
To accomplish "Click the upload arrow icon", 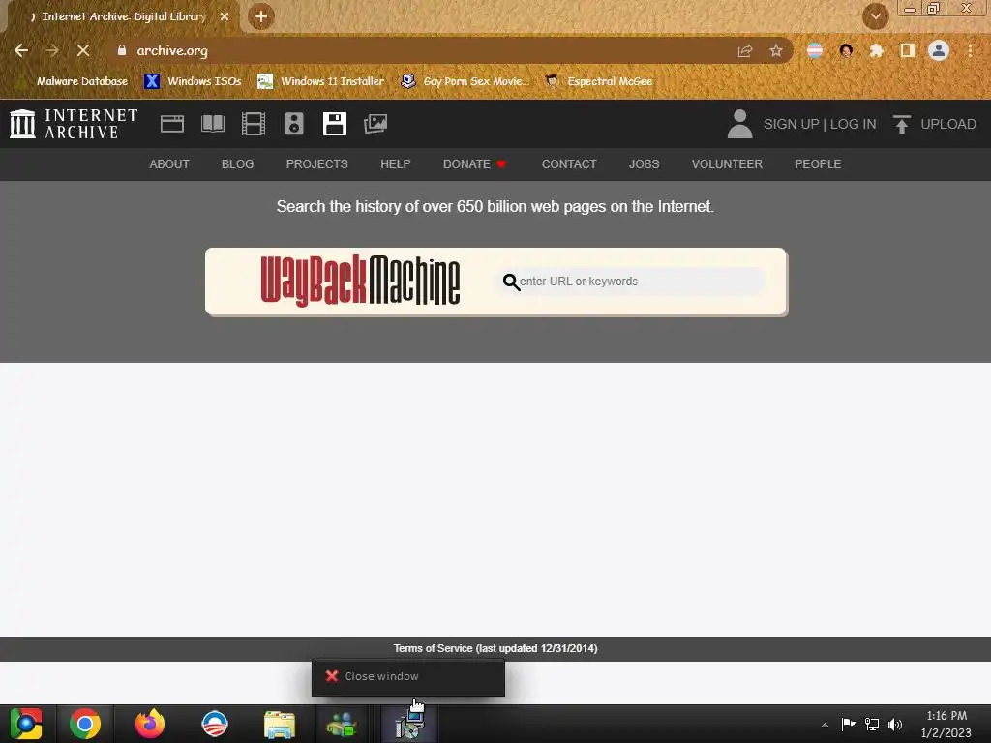I will pos(902,124).
